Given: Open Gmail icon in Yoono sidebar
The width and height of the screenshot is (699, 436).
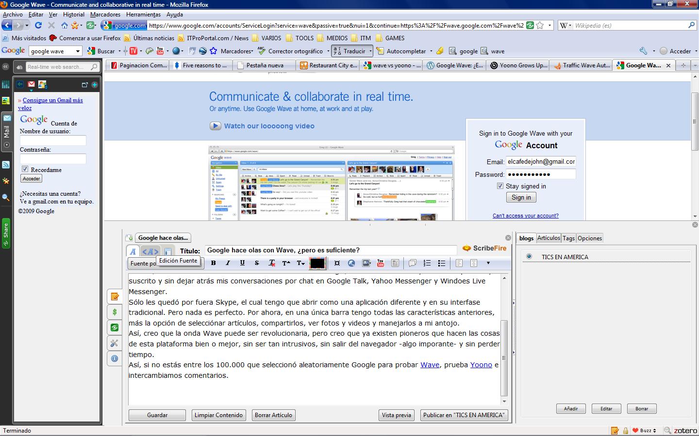Looking at the screenshot, I should [31, 85].
